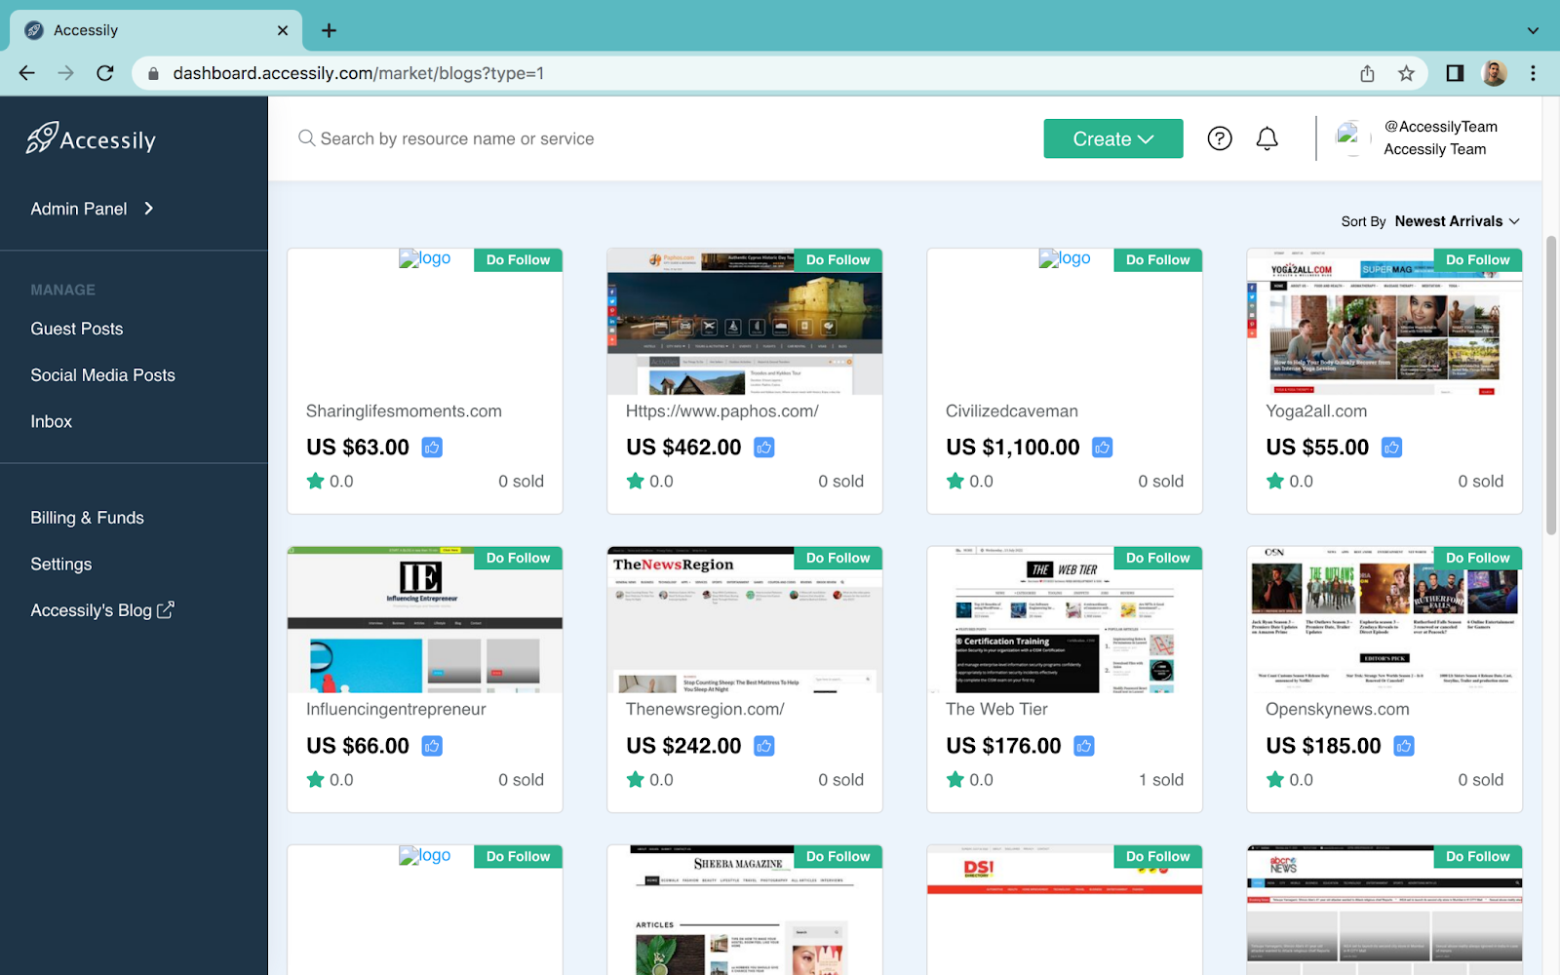Open Inbox in sidebar
The width and height of the screenshot is (1560, 975).
52,421
